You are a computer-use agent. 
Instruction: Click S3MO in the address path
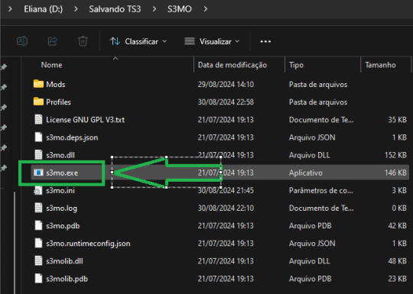(x=180, y=9)
